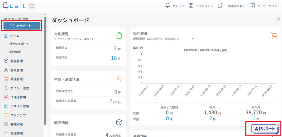
Task: Expand the 期間選択 date range dropdown
Action: (x=193, y=39)
